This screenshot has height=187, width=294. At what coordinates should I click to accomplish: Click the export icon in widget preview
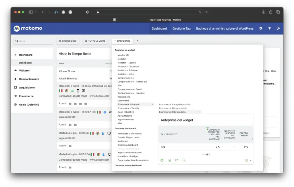(177, 160)
